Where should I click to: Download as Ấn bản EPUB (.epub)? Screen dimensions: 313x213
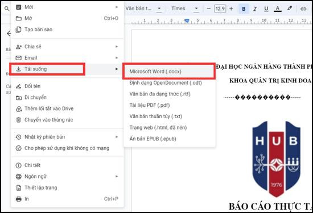169,139
